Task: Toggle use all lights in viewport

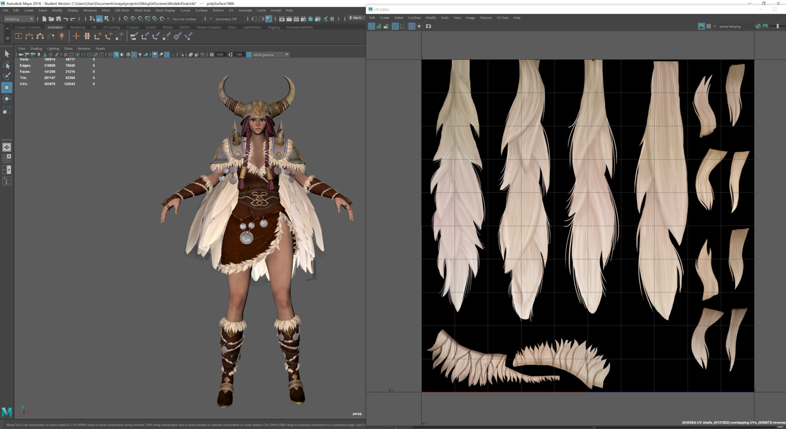Action: pos(140,54)
